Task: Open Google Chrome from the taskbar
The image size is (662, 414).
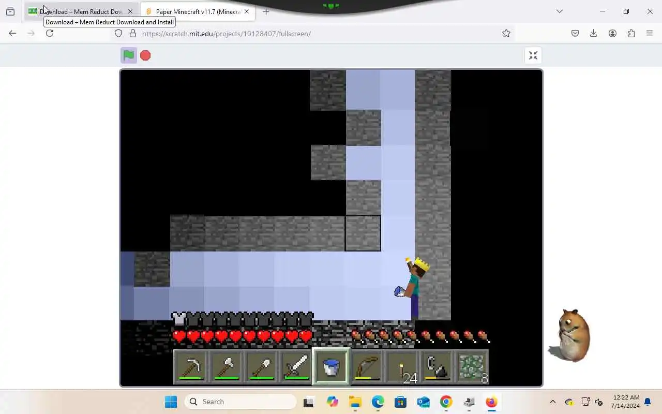Action: [446, 402]
